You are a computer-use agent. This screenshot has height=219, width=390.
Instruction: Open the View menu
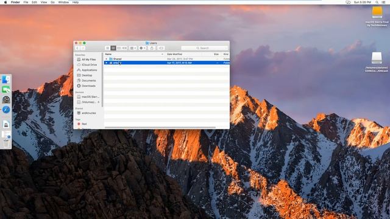click(44, 2)
